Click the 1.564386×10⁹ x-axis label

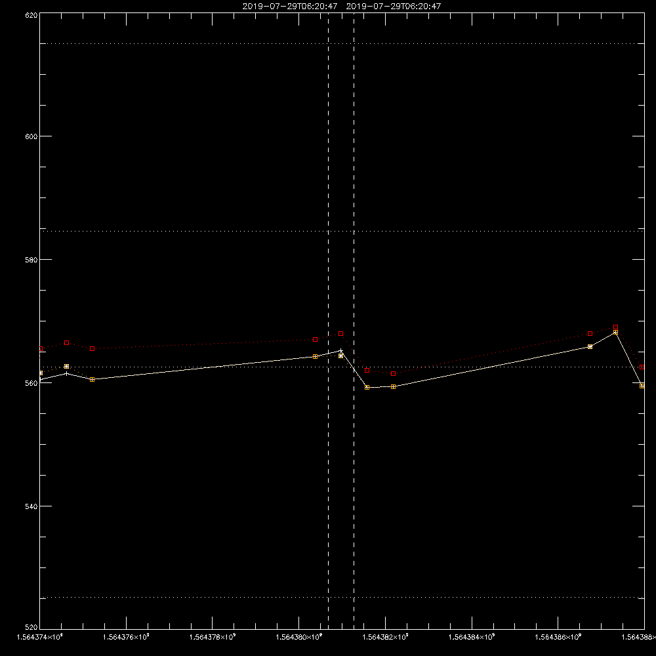click(558, 637)
